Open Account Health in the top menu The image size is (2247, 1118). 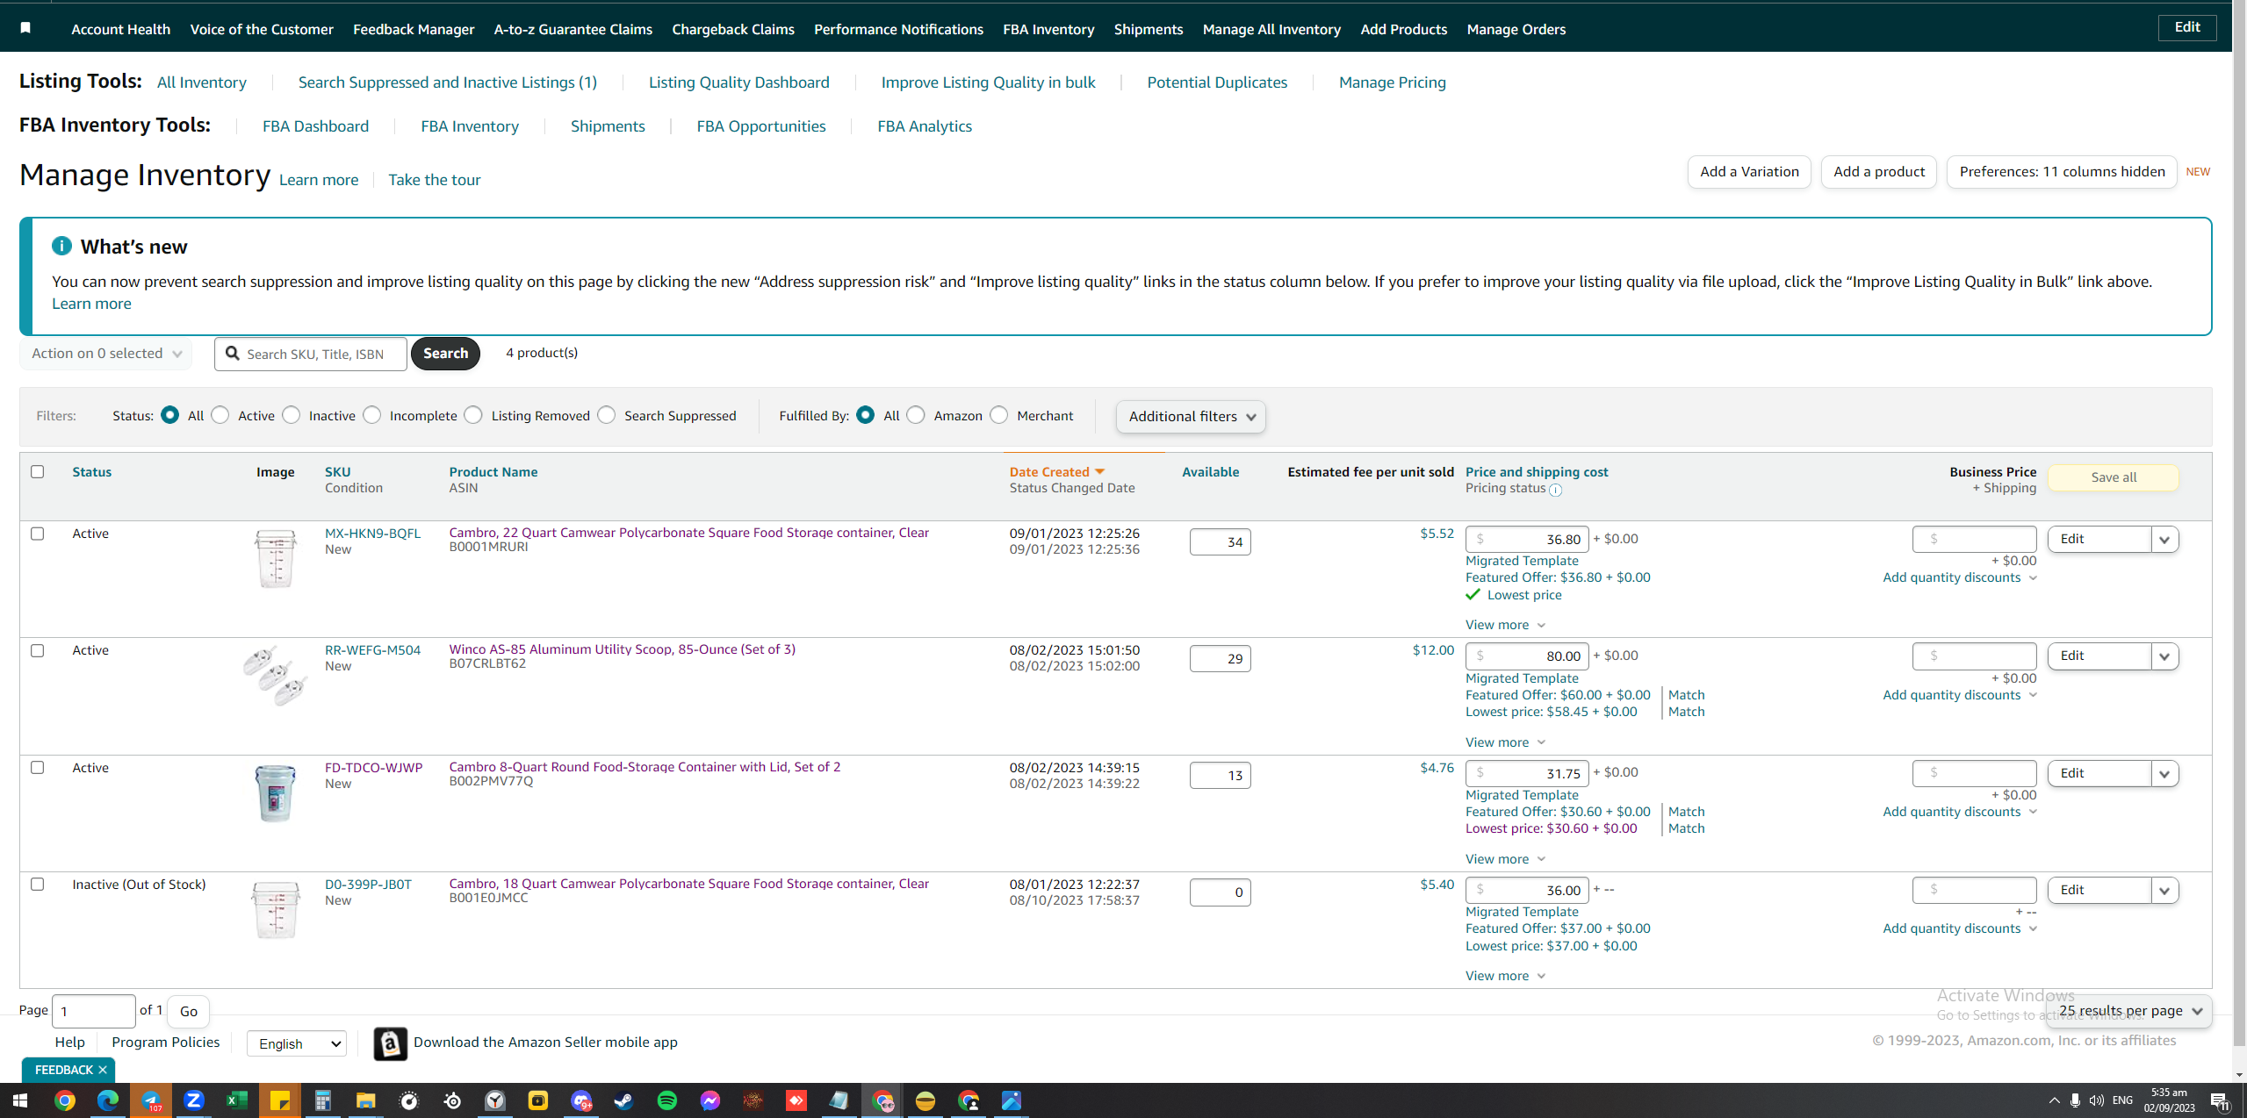click(121, 29)
